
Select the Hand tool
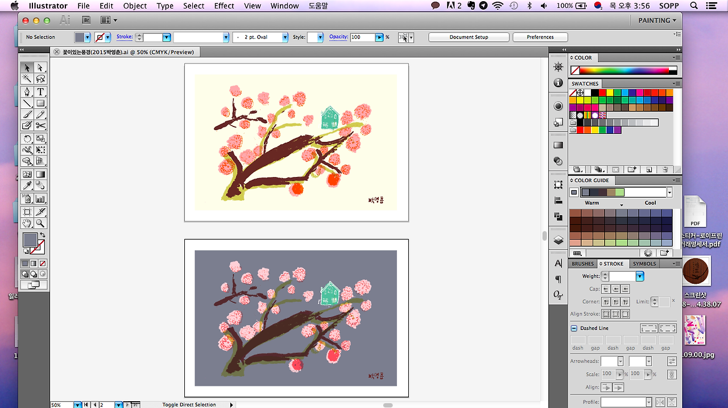27,224
